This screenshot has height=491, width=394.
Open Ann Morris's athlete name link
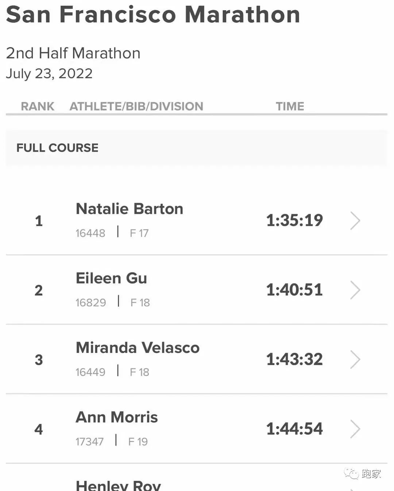coord(117,417)
